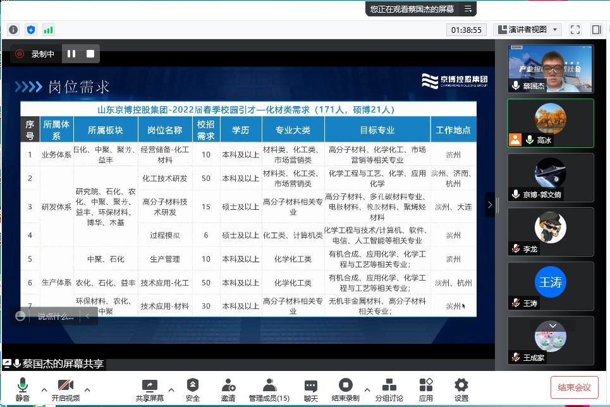Click slide title 岗位需求

[x=78, y=87]
